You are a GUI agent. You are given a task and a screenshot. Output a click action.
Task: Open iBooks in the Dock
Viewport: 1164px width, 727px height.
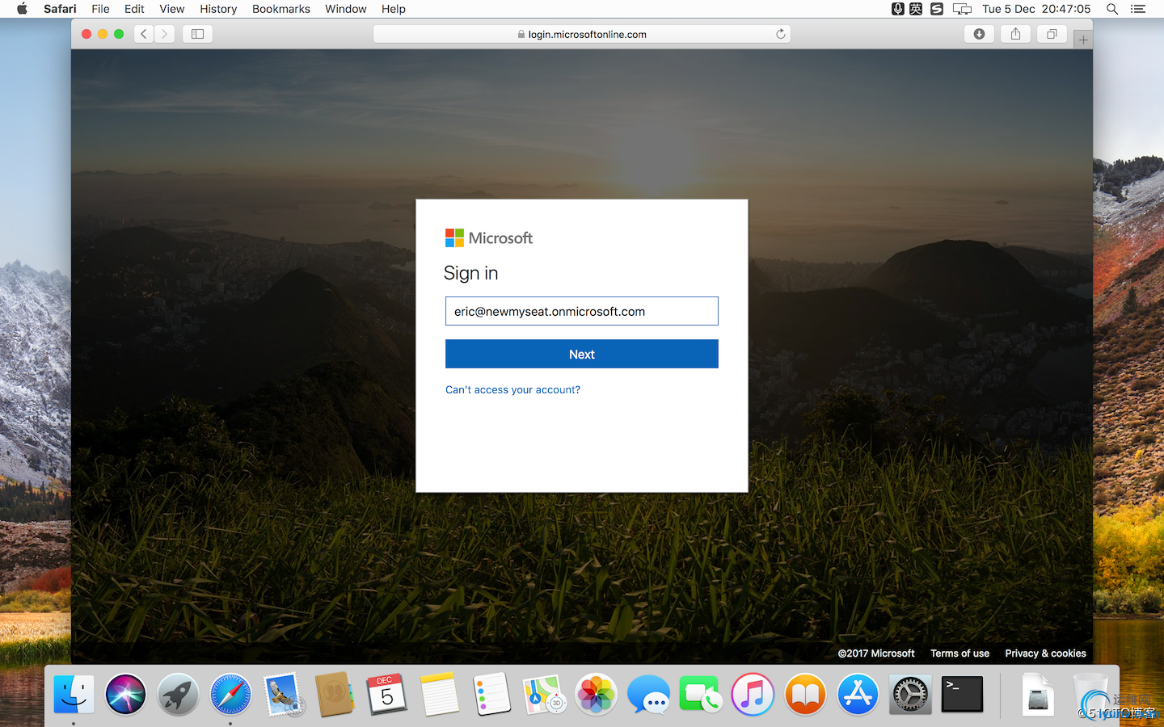(x=805, y=695)
